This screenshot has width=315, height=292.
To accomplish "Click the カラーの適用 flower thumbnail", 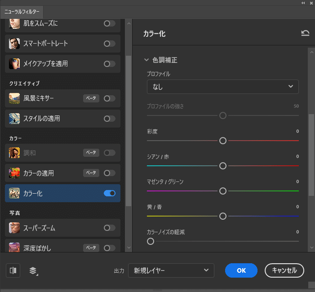I will click(x=14, y=173).
